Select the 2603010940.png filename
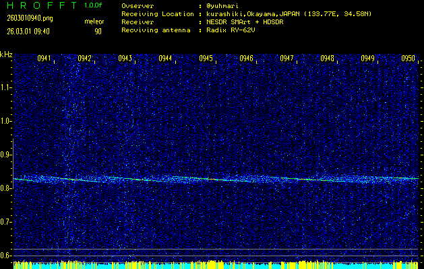 coord(23,18)
